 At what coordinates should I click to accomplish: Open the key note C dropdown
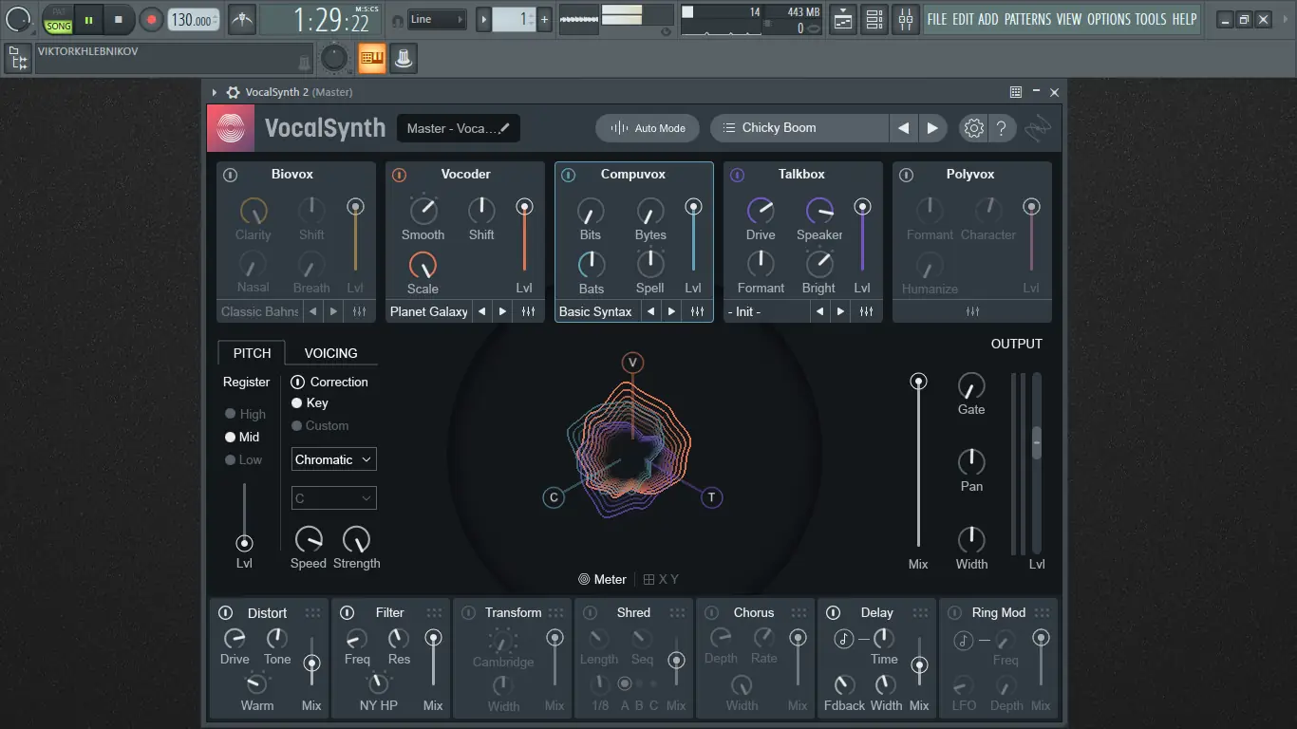(x=333, y=497)
